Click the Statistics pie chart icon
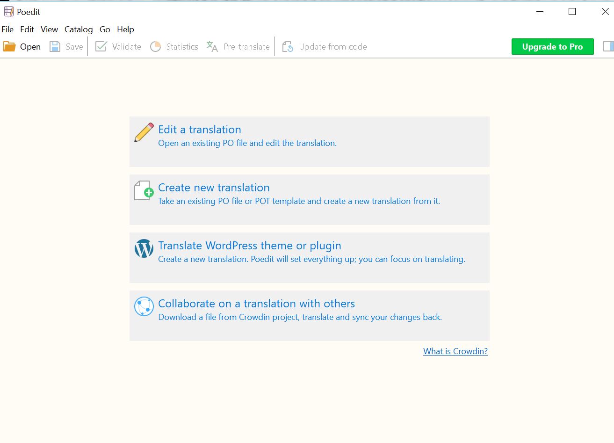This screenshot has height=443, width=614. point(155,47)
